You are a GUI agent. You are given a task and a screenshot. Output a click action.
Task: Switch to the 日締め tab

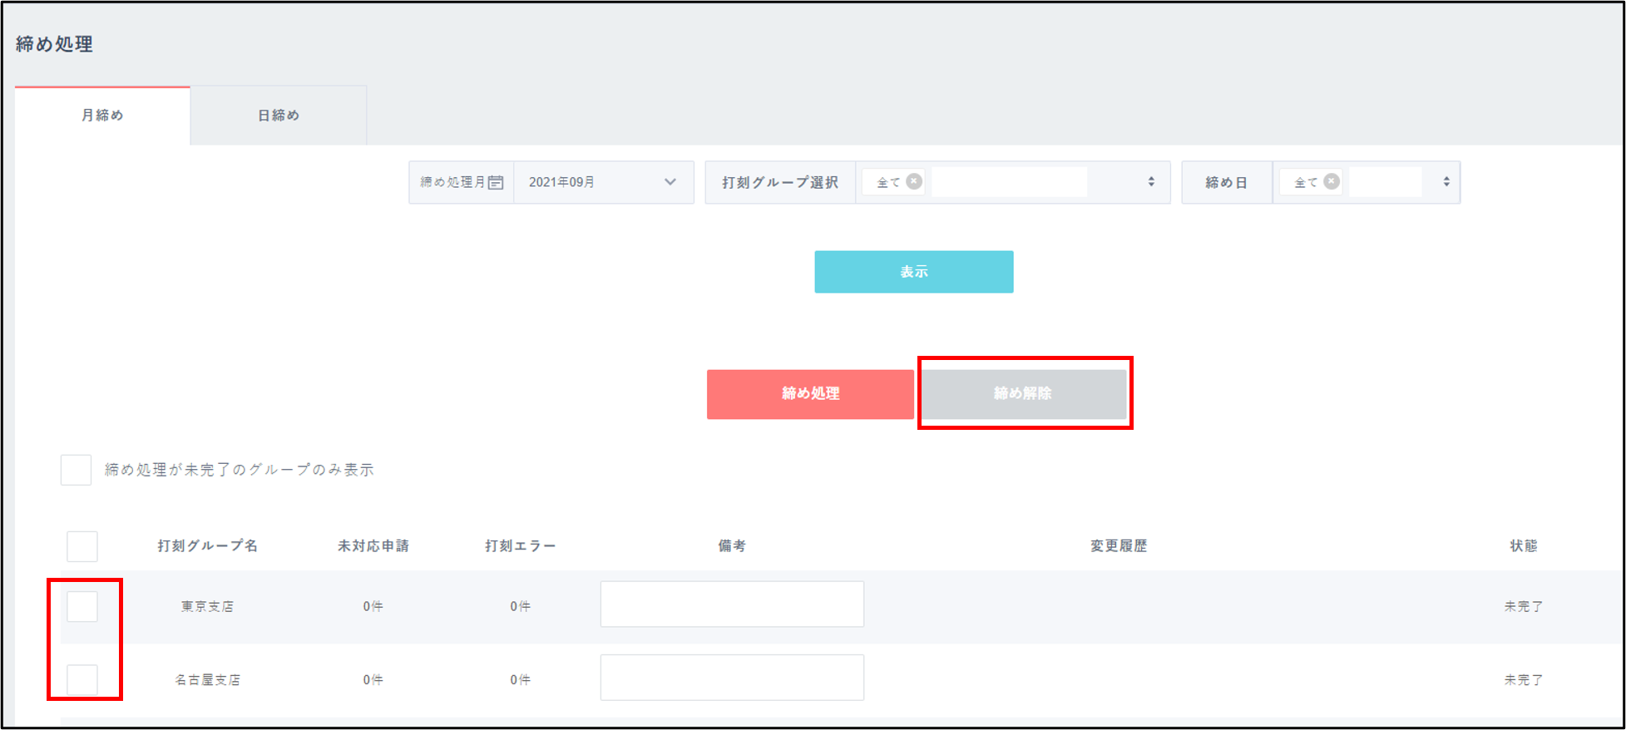point(279,116)
